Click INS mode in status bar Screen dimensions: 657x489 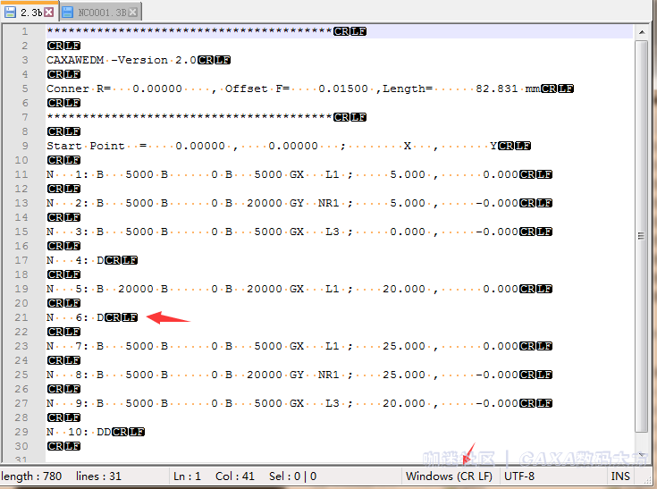pyautogui.click(x=620, y=476)
